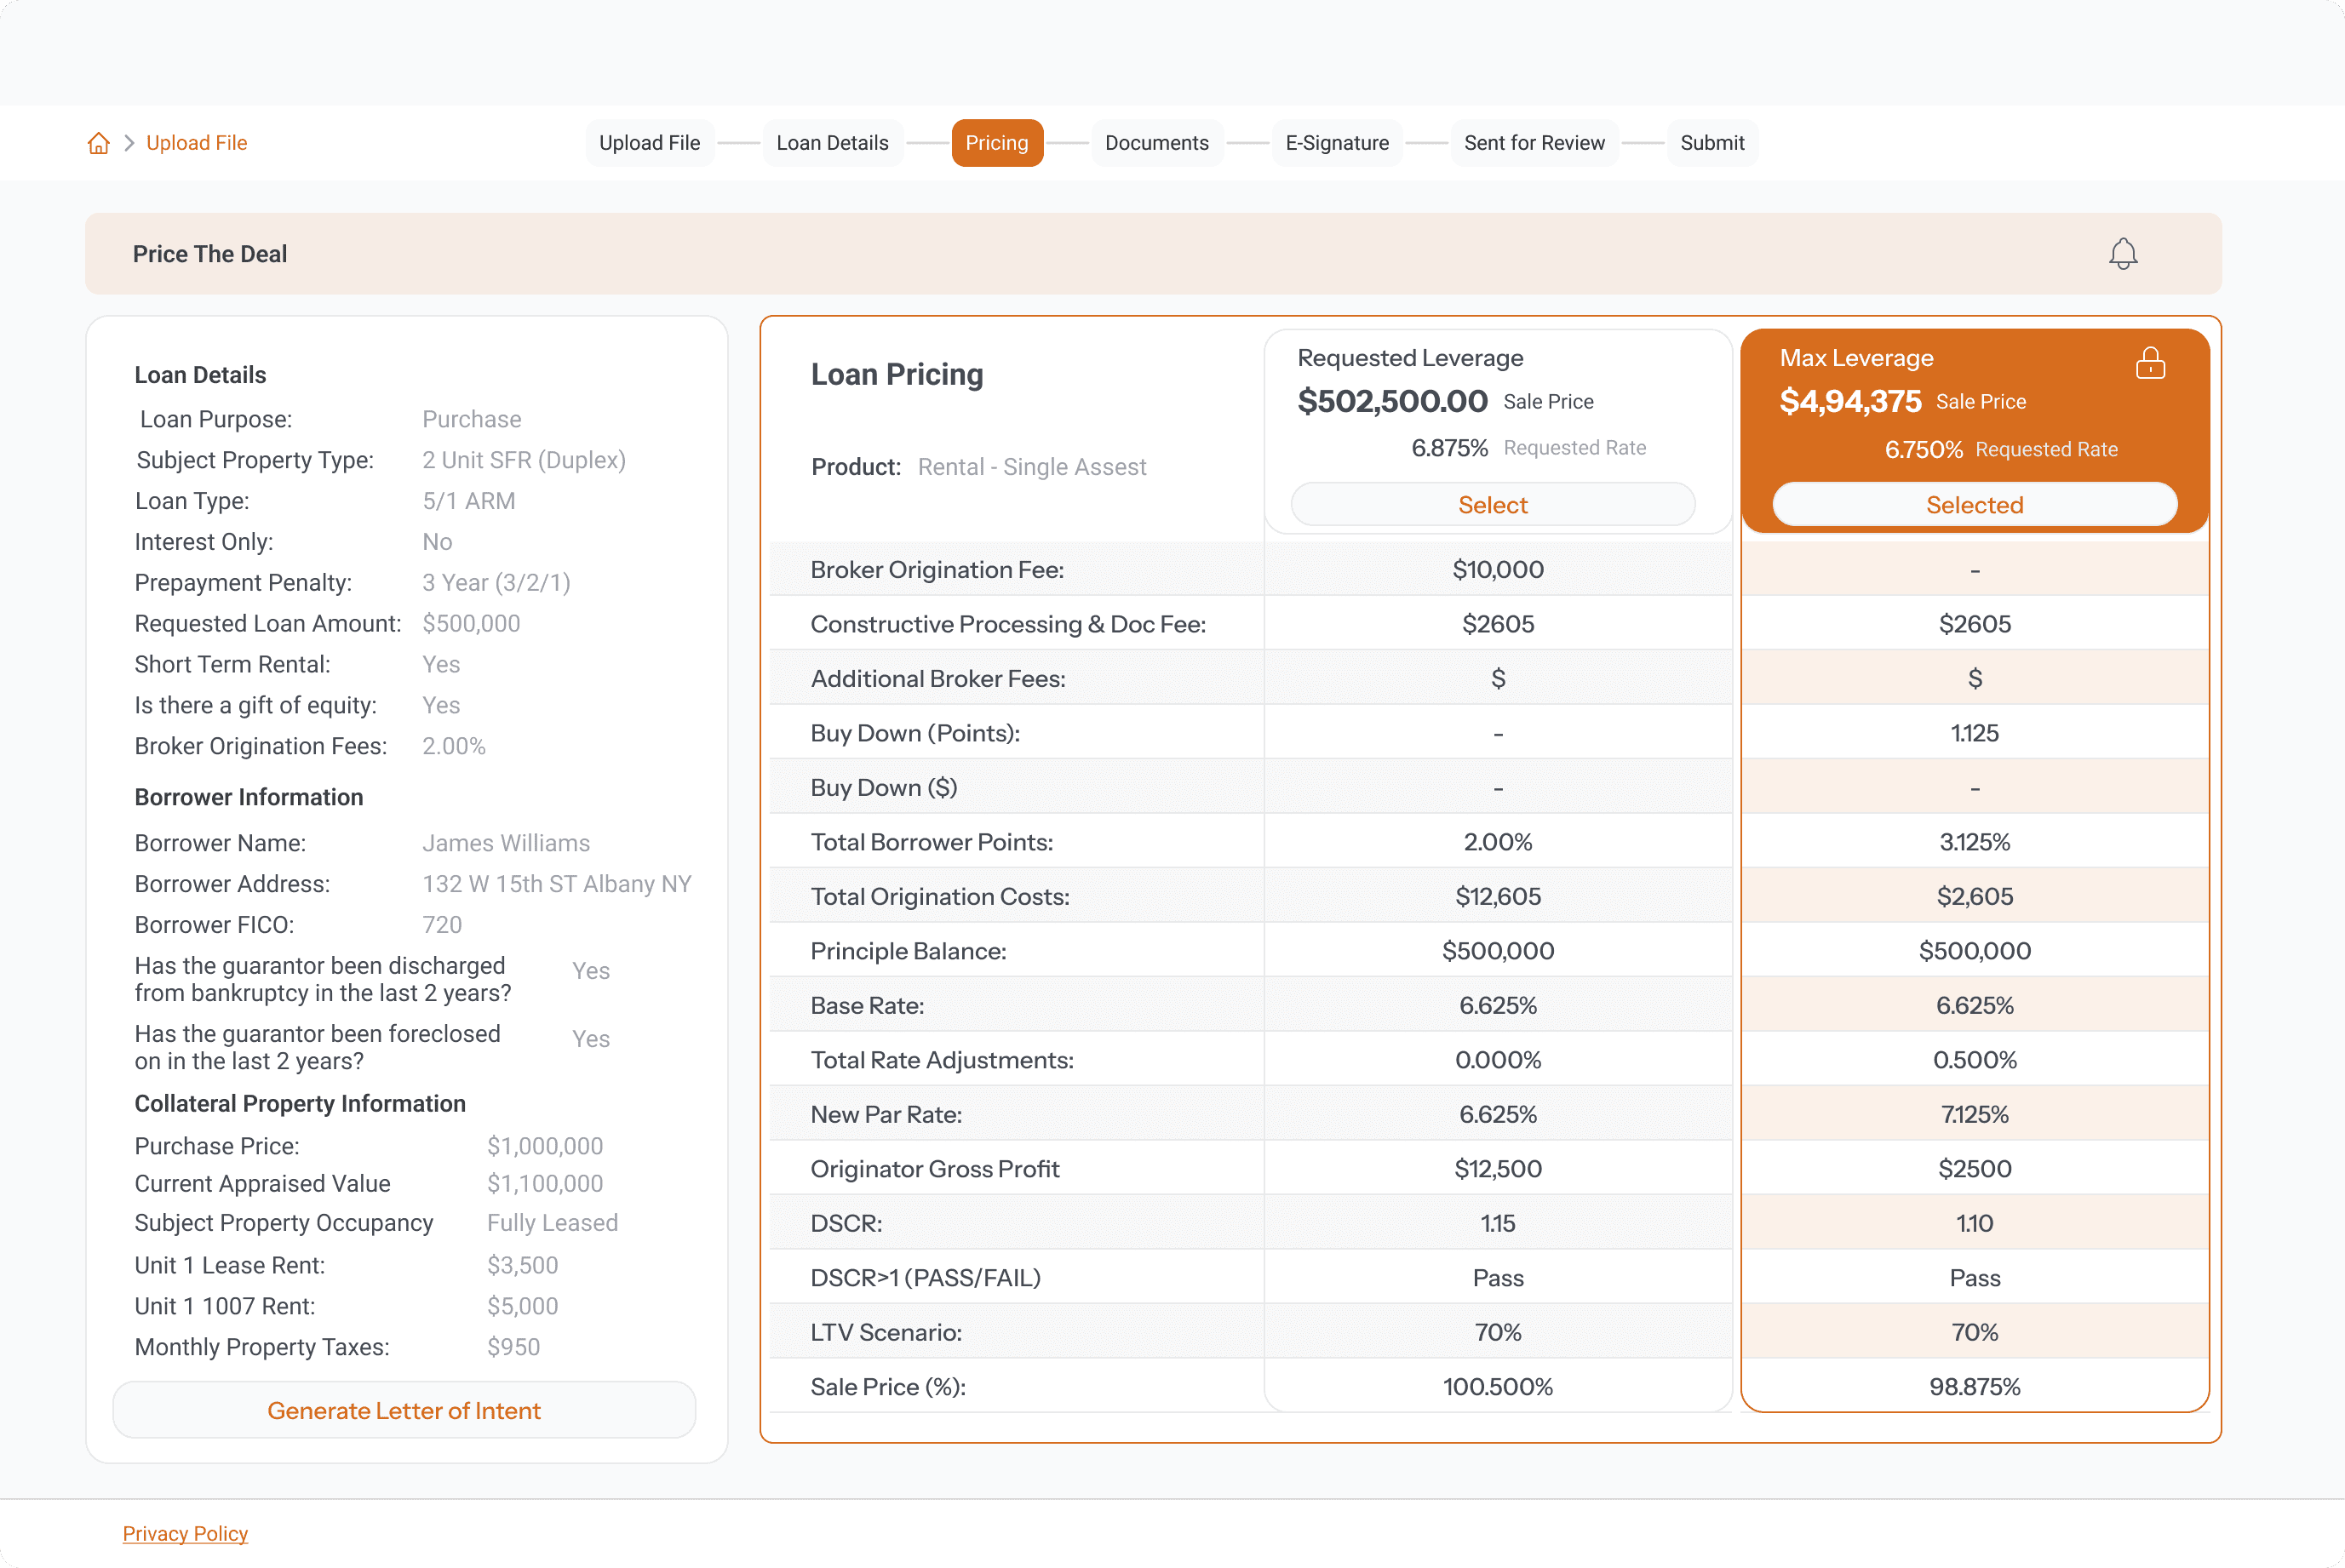Click the 6.875% requested rate
Image resolution: width=2345 pixels, height=1568 pixels.
click(1449, 448)
